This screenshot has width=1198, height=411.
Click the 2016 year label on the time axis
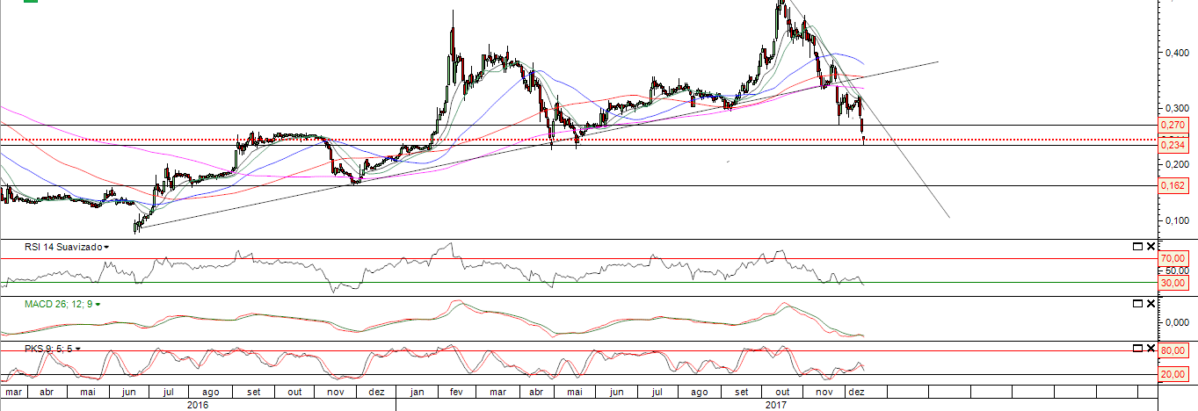point(197,405)
